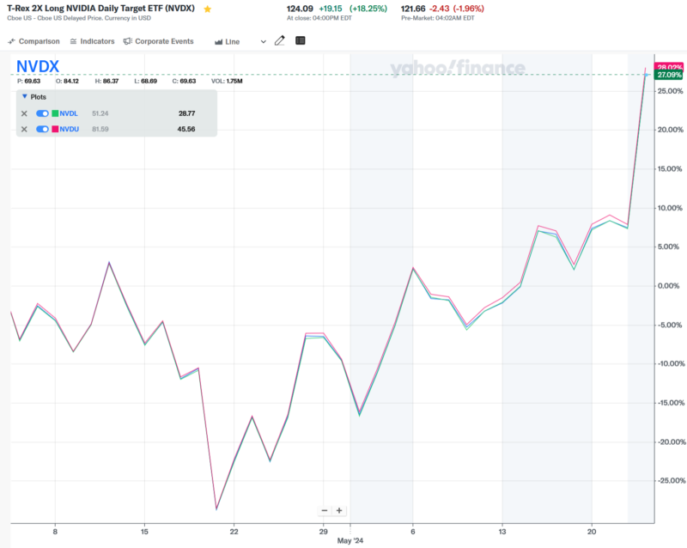This screenshot has width=687, height=548.
Task: Collapse the Plots legend panel
Action: pos(25,97)
